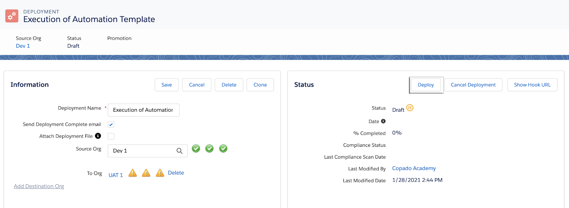Image resolution: width=569 pixels, height=208 pixels.
Task: Uncheck Send Deployment Complete email checkbox
Action: coord(111,124)
